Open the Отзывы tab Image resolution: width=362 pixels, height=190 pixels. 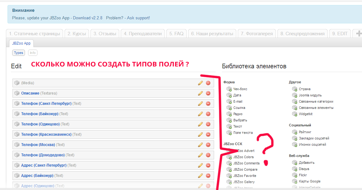pos(105,34)
